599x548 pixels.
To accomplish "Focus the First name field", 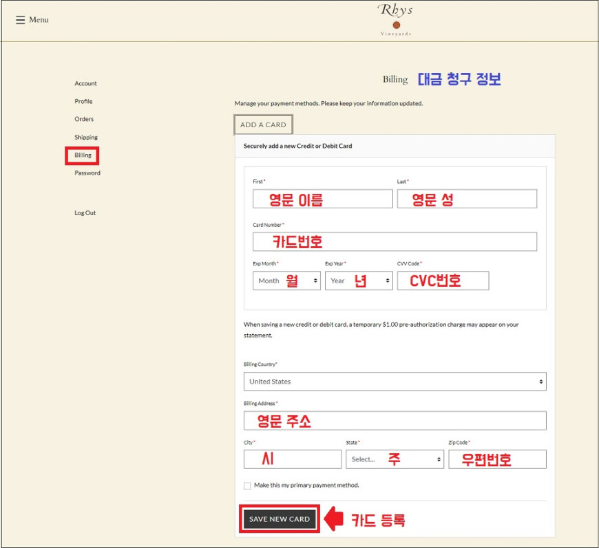I will coord(322,199).
